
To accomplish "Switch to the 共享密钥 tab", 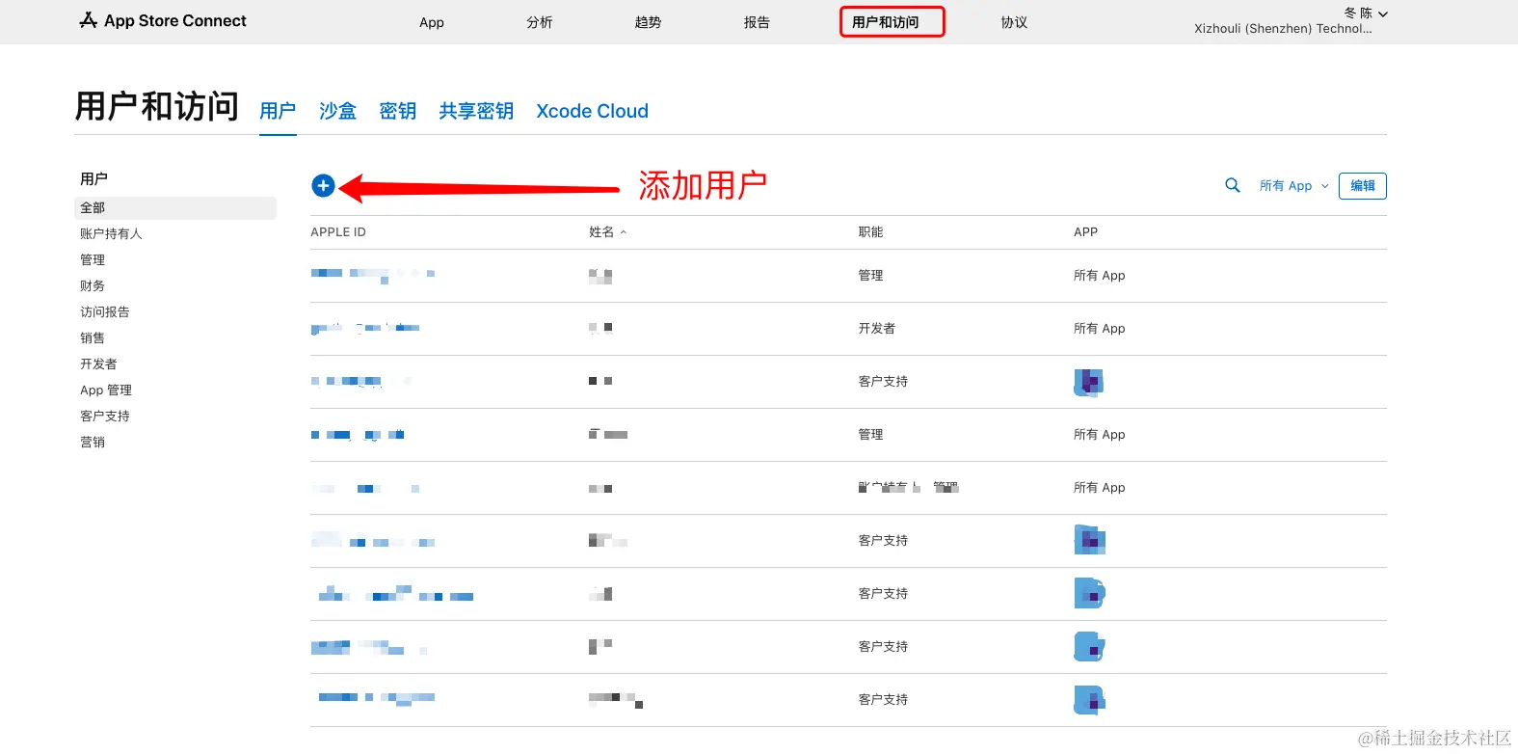I will click(x=476, y=111).
